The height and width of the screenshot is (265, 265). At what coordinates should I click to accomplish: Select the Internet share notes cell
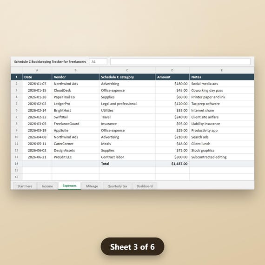[x=222, y=110]
